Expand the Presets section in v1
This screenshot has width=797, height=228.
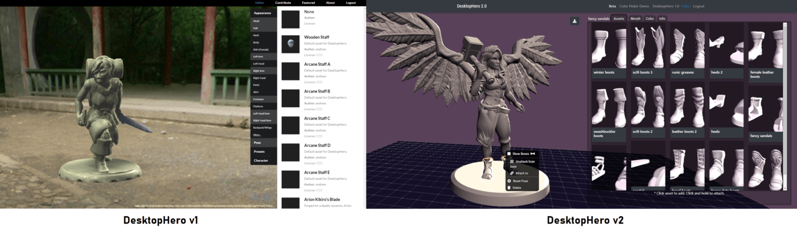[264, 151]
